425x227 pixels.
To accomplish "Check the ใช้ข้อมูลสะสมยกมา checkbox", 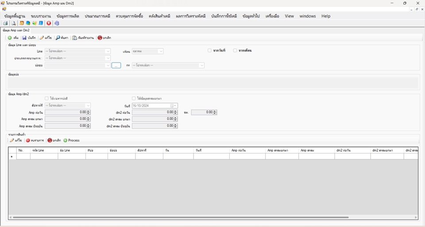I will [134, 98].
